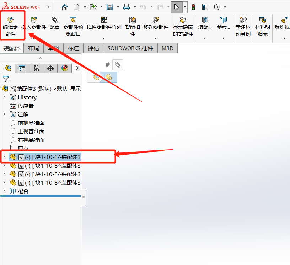Open the DisplayManager color sphere tab
Image resolution: width=290 pixels, height=265 pixels.
tap(65, 68)
